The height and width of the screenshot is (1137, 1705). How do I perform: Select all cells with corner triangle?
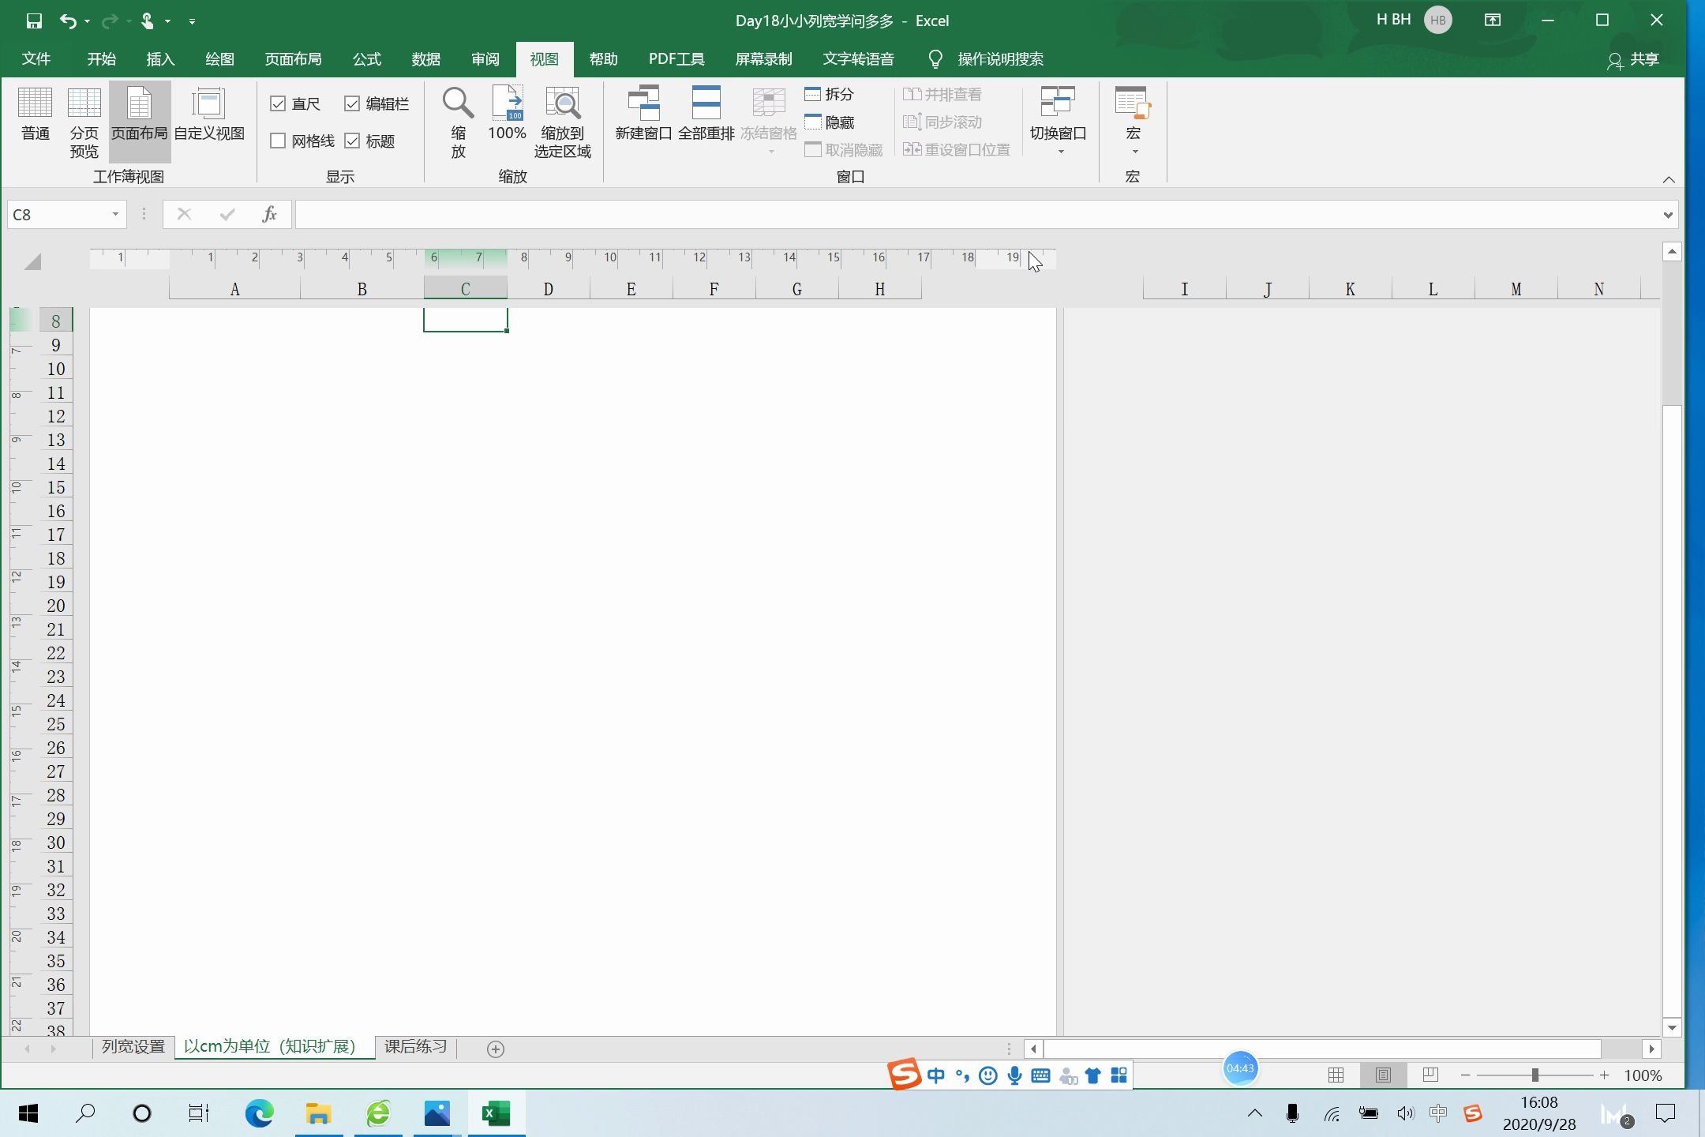pyautogui.click(x=32, y=261)
